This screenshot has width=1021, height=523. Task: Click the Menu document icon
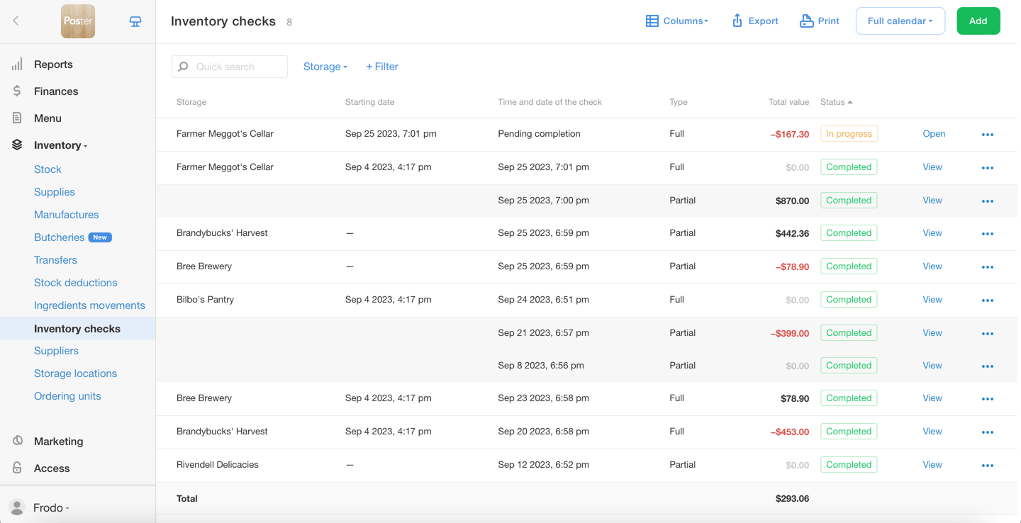pos(17,118)
